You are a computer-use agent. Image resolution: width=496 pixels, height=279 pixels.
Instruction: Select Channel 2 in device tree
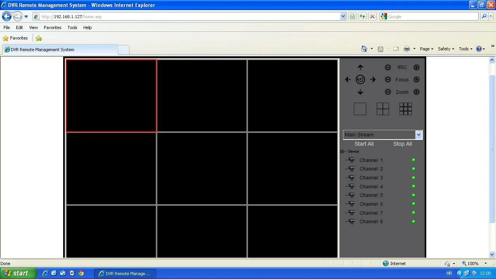tap(371, 169)
